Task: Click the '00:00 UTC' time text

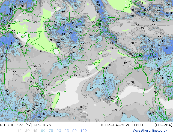Action: click(142, 125)
